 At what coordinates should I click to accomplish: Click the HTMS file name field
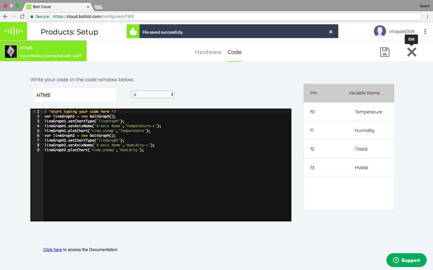pos(75,95)
